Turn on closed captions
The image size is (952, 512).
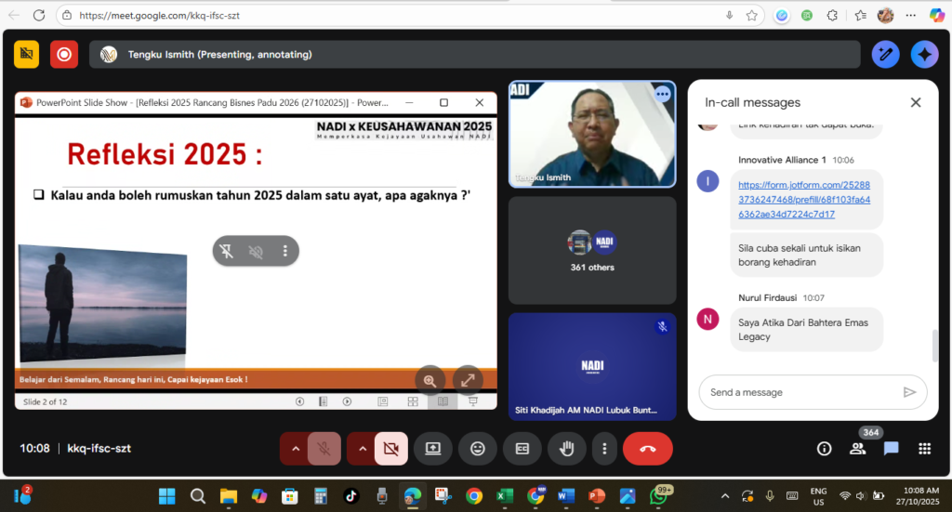522,449
